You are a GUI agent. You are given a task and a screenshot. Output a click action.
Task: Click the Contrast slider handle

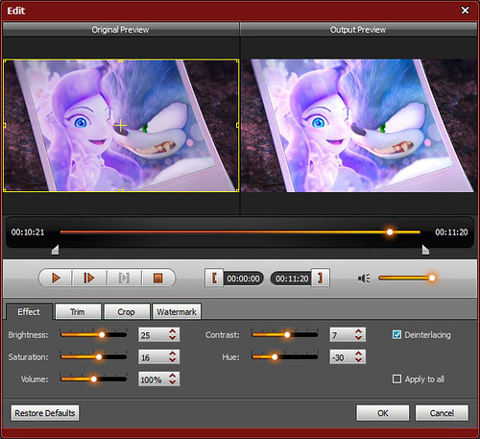[x=287, y=335]
